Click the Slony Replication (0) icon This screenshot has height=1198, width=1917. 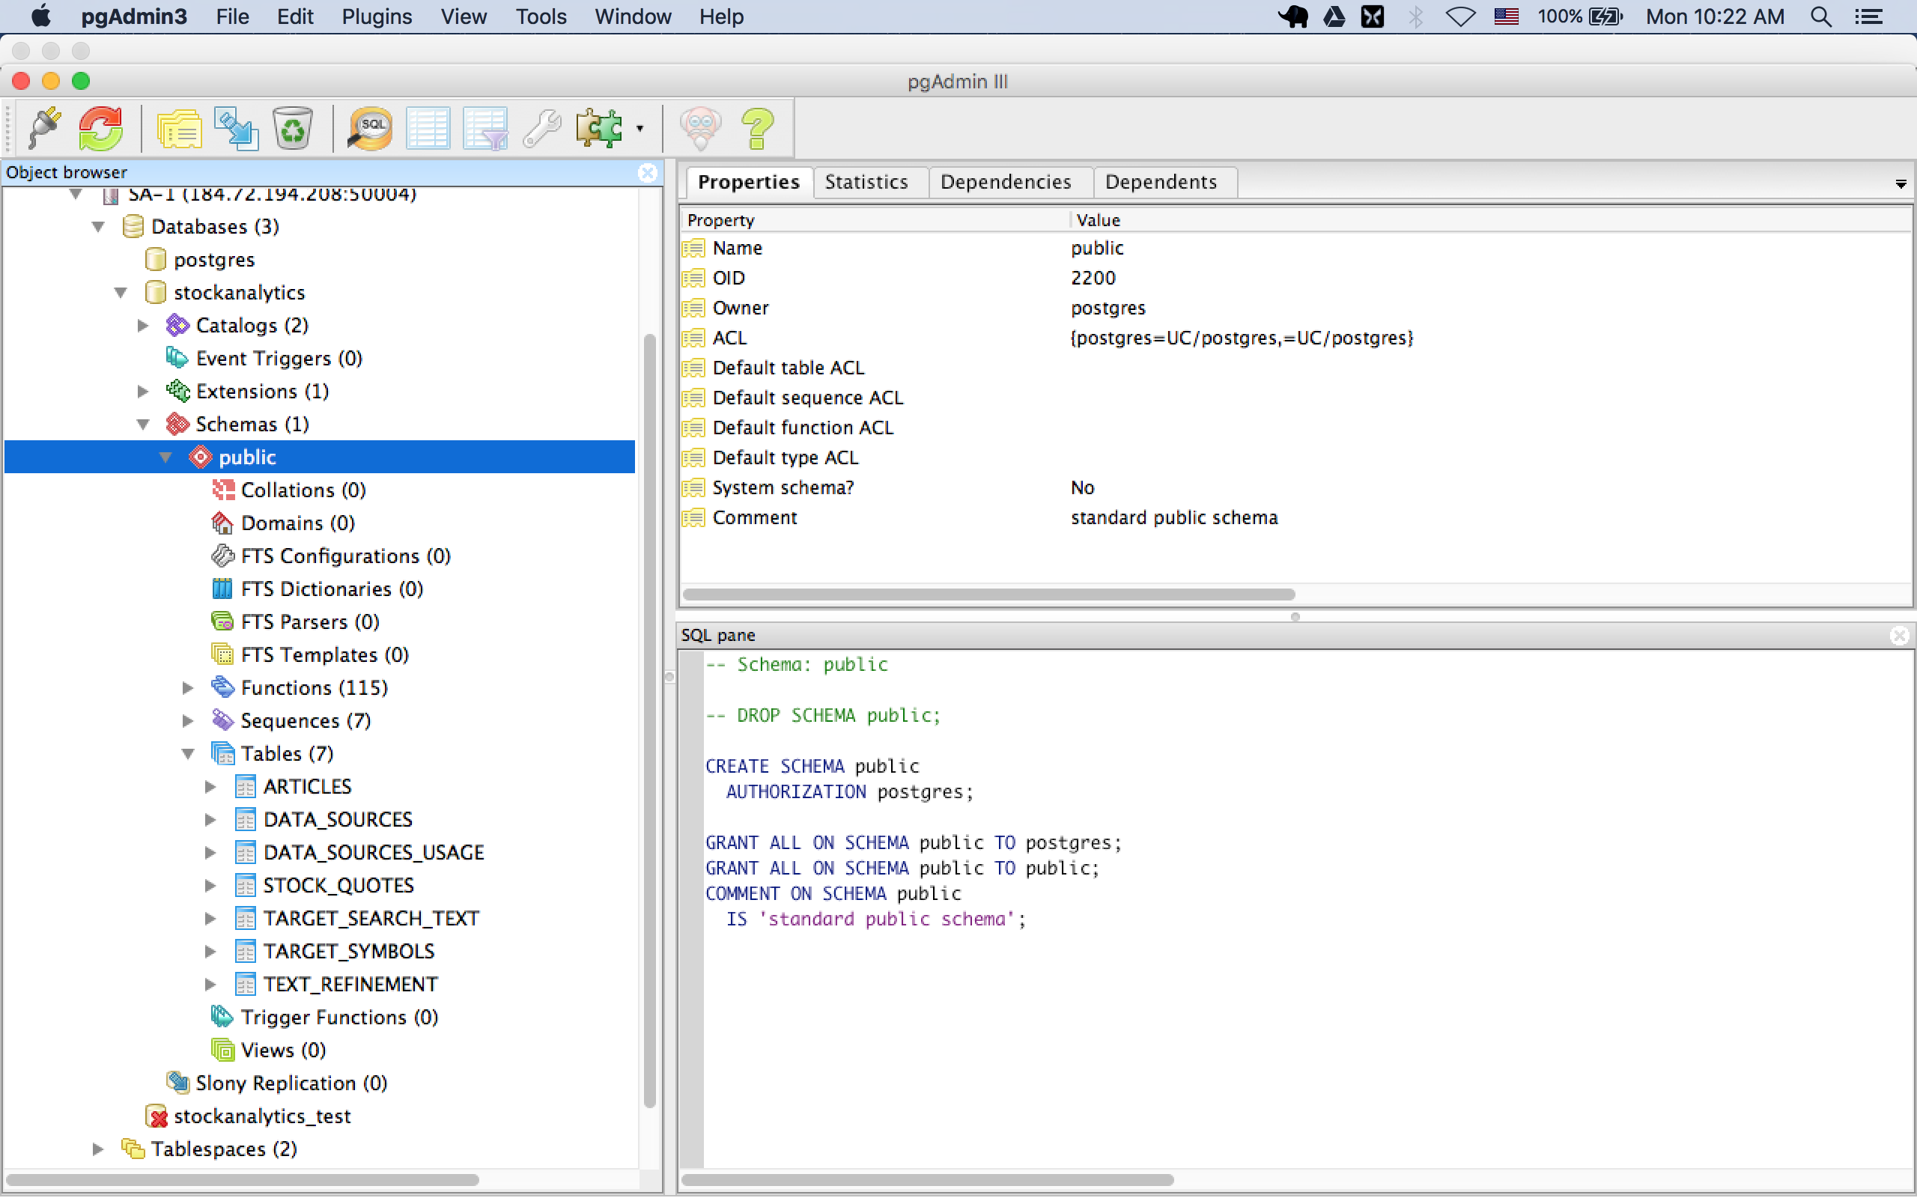click(x=177, y=1083)
